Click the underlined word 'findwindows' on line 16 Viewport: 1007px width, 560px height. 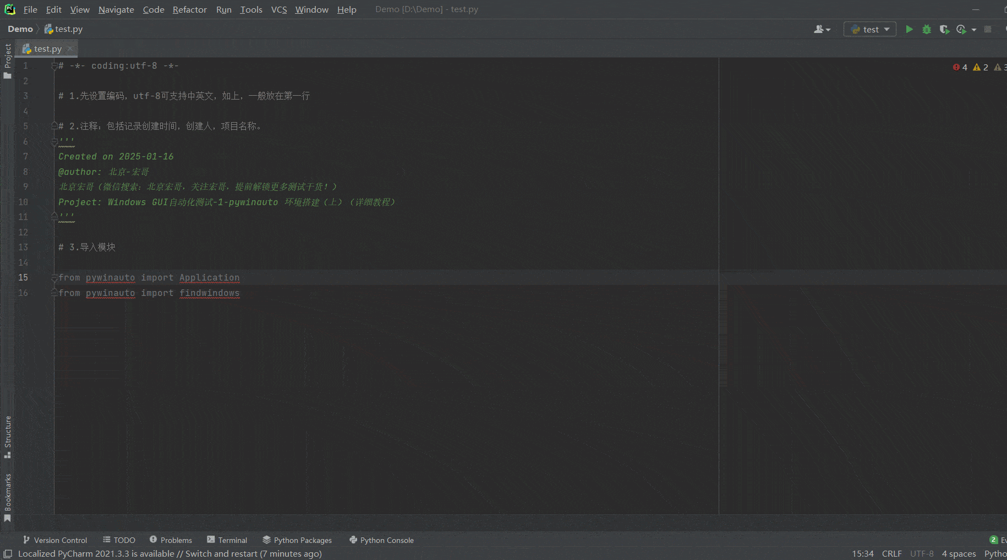coord(210,293)
